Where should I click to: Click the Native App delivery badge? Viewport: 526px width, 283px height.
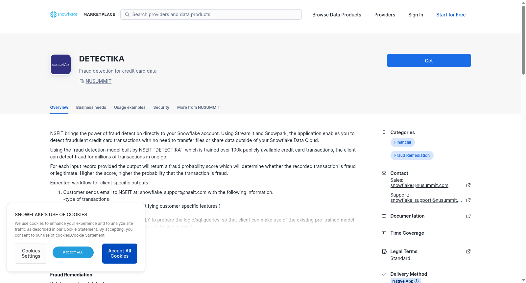pyautogui.click(x=406, y=281)
